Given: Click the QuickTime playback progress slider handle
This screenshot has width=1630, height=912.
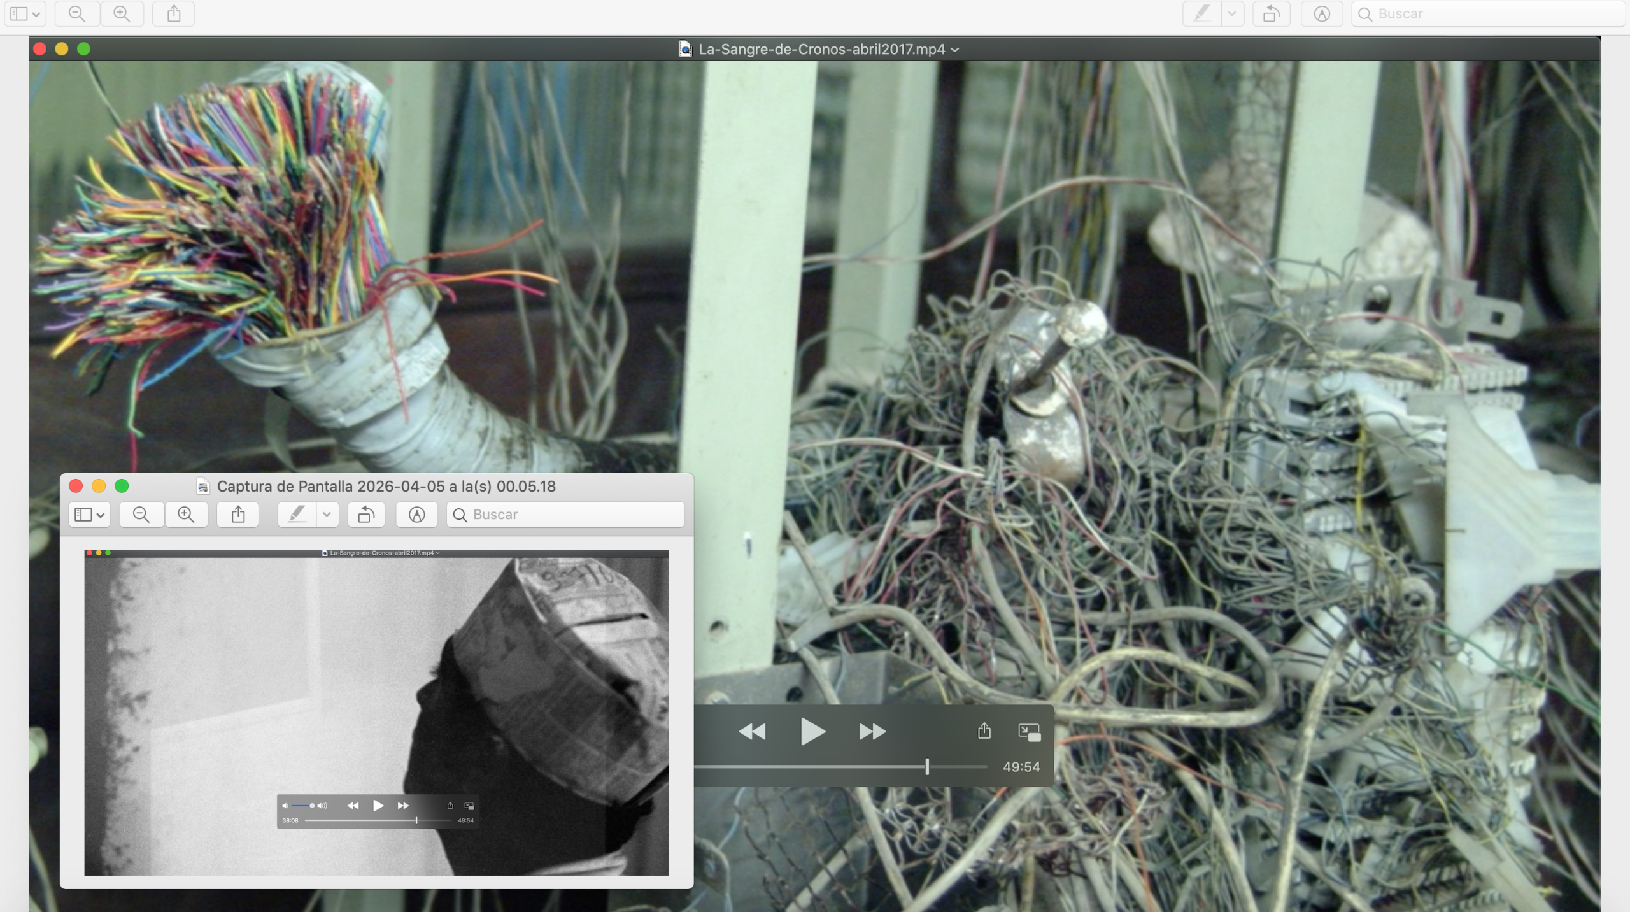Looking at the screenshot, I should pos(927,767).
